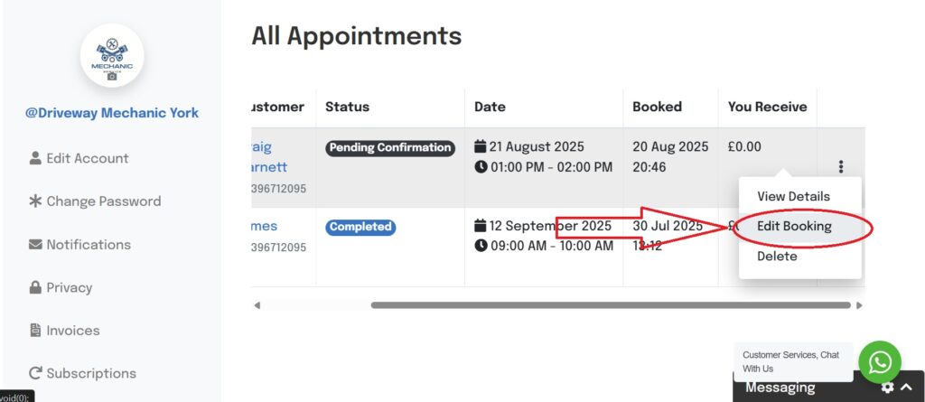Image resolution: width=925 pixels, height=402 pixels.
Task: Expand the Messaging panel chevron
Action: point(906,388)
